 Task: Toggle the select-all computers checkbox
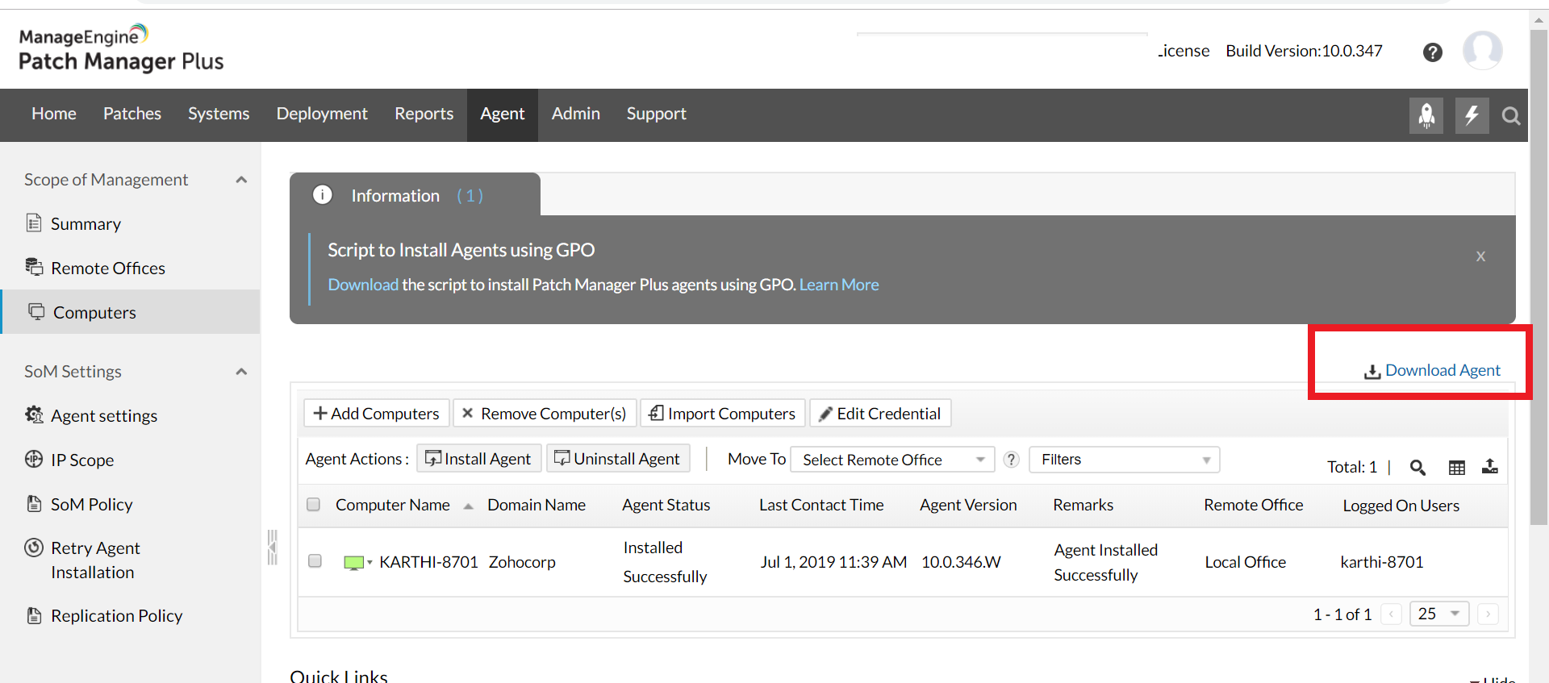click(314, 505)
